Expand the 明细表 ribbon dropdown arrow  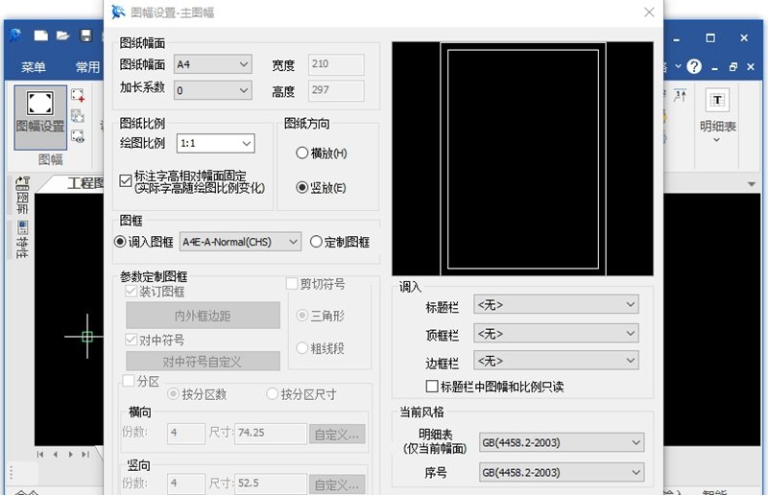coord(716,140)
